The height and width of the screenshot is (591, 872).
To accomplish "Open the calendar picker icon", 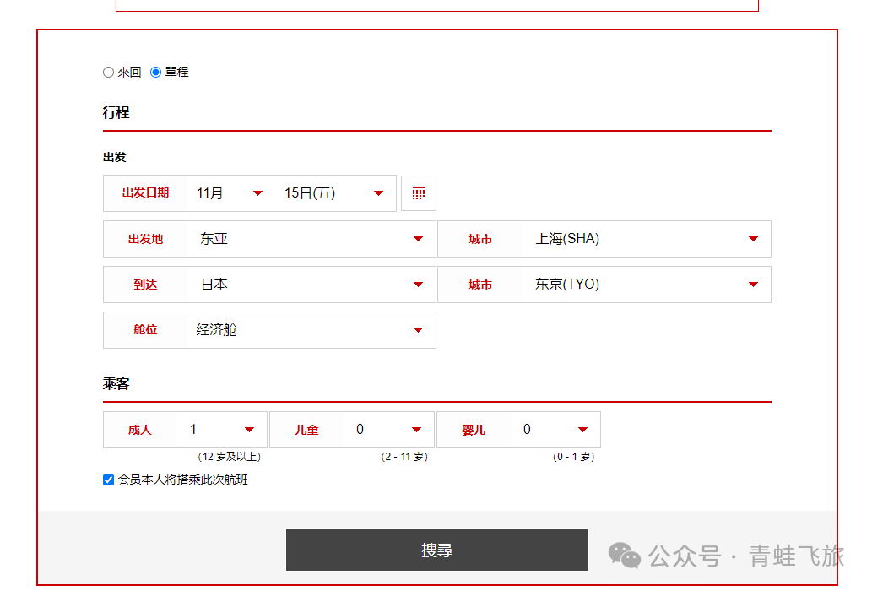I will tap(418, 192).
